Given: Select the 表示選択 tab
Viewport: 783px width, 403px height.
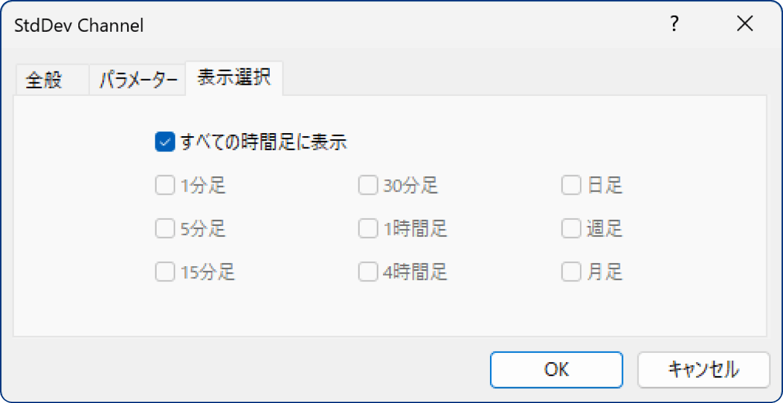Looking at the screenshot, I should (x=234, y=79).
